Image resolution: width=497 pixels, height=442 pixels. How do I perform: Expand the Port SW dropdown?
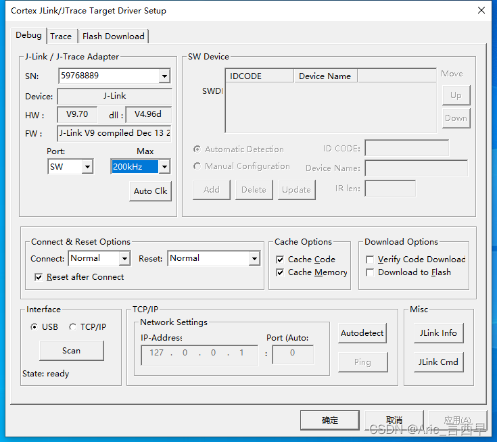click(x=87, y=167)
